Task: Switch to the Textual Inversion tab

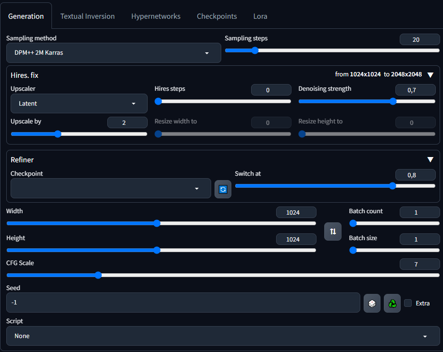Action: [x=88, y=16]
